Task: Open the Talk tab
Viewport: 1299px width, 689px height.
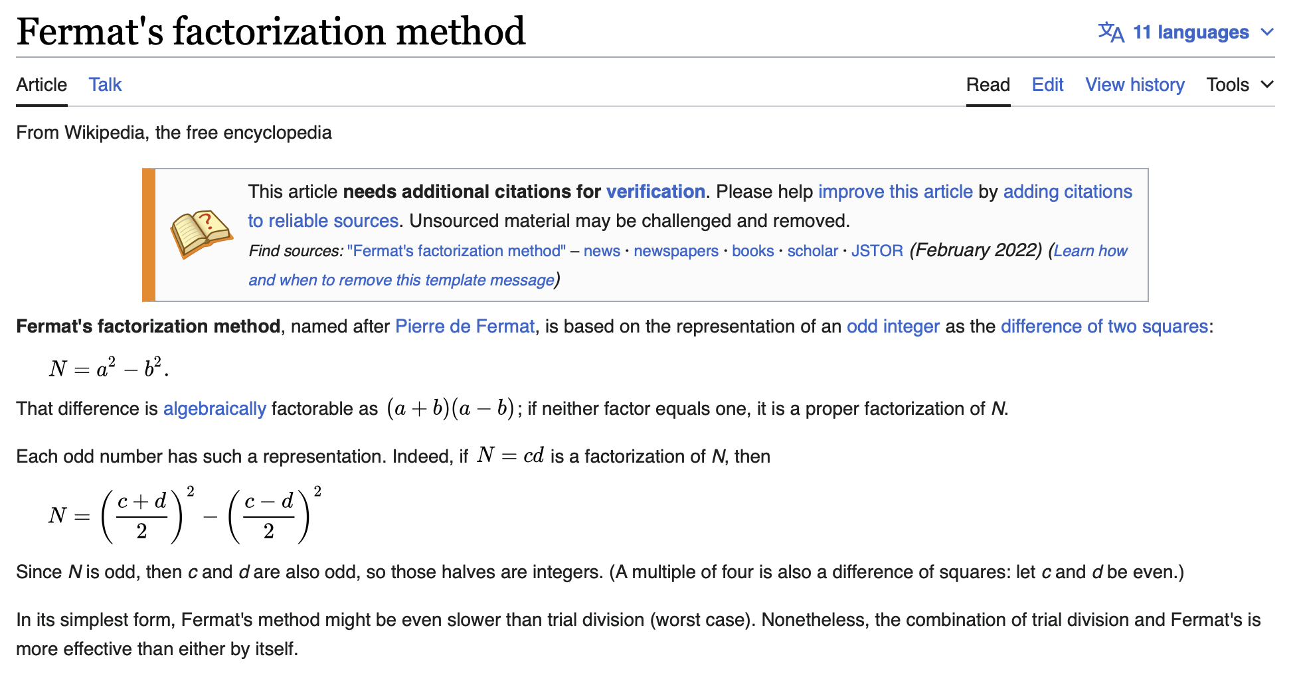Action: (x=105, y=85)
